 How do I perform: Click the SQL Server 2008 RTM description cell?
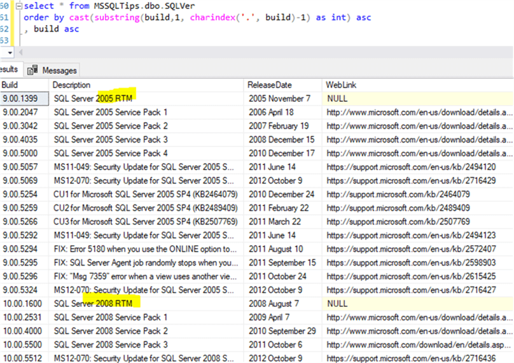(94, 304)
